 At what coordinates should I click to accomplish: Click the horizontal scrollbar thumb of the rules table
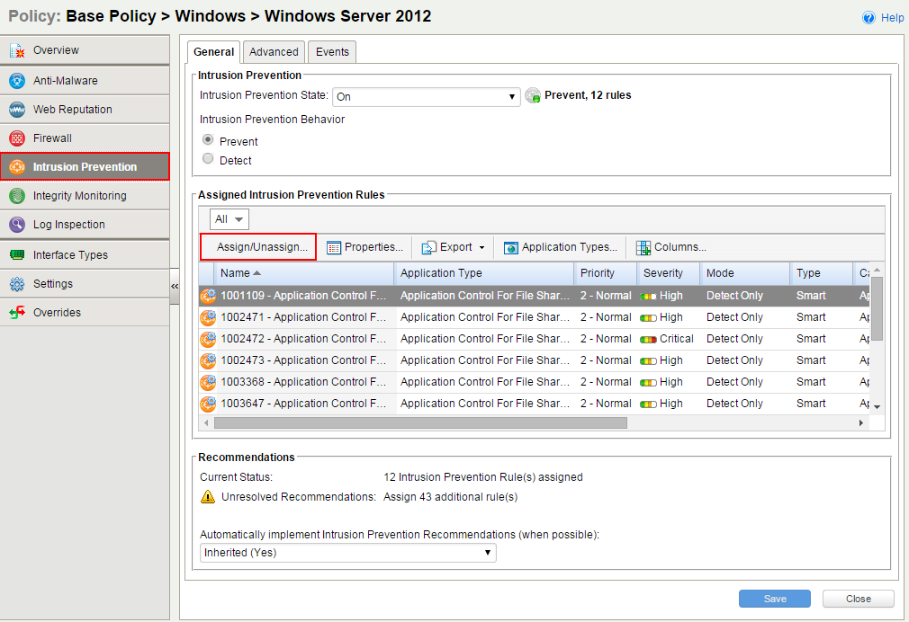tap(420, 423)
